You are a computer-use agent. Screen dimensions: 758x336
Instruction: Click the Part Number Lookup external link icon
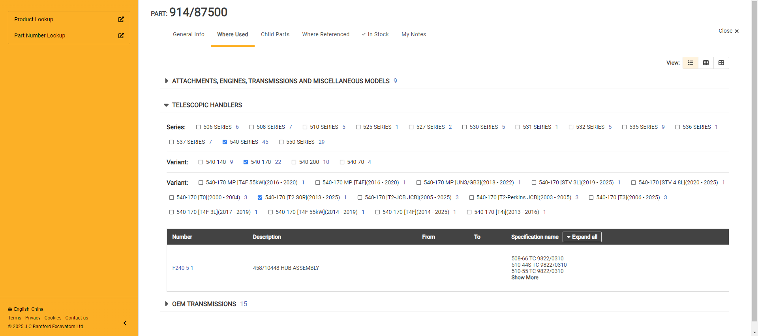click(121, 35)
